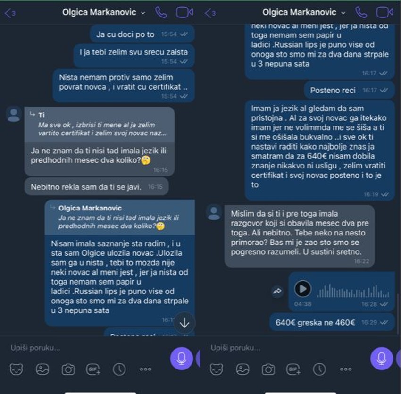
Task: Tap the microphone record button in left chat
Action: pos(181,359)
